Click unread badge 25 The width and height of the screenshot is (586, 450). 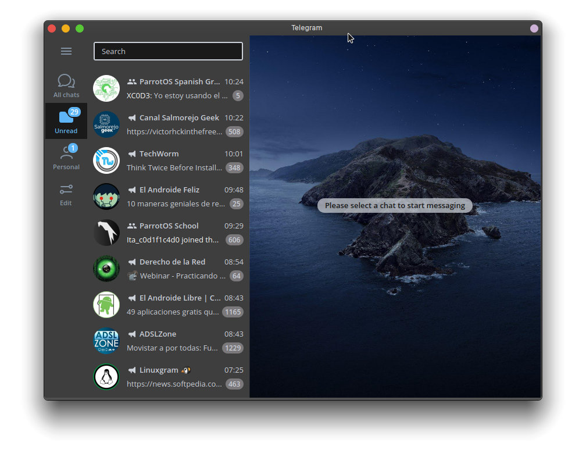[x=237, y=203]
